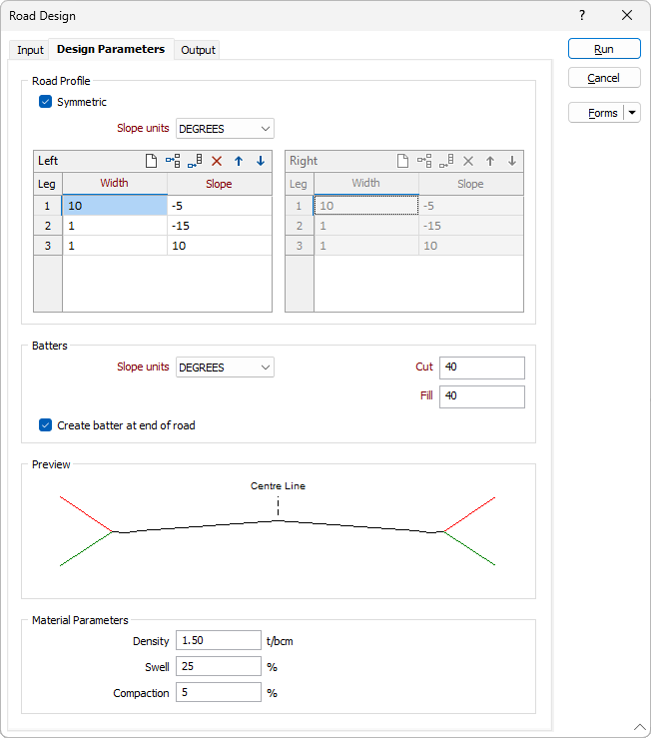
Task: Move row up in Left table
Action: coord(239,161)
